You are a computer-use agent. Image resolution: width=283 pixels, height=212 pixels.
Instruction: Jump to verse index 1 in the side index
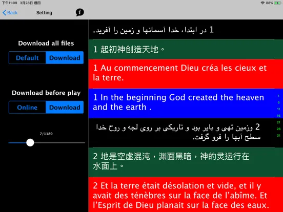[278, 96]
